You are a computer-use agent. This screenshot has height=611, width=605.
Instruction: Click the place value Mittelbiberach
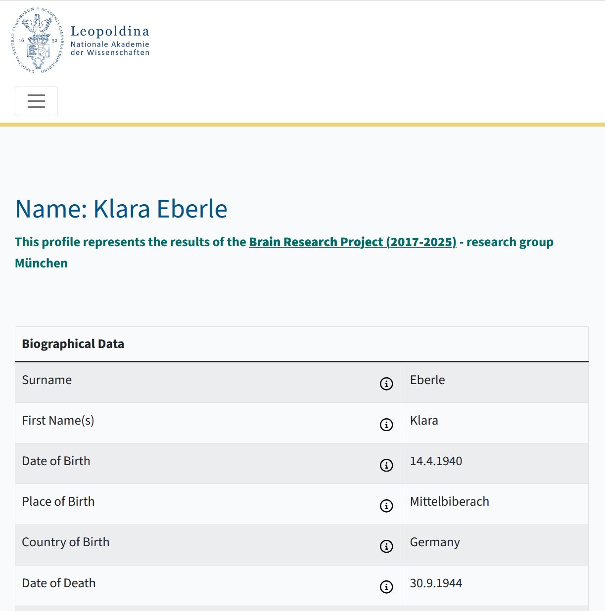tap(449, 501)
